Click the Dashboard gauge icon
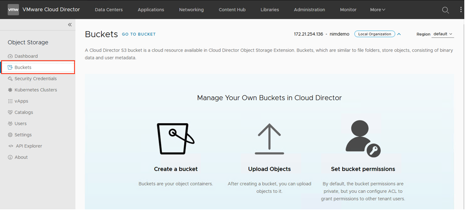 10,56
